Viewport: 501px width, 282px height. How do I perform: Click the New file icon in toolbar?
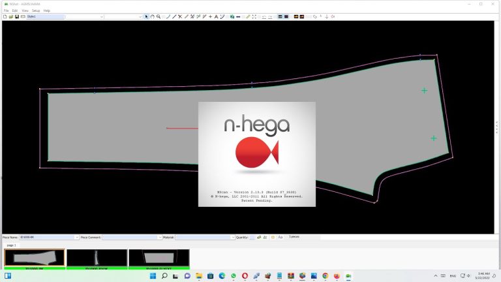(x=5, y=16)
